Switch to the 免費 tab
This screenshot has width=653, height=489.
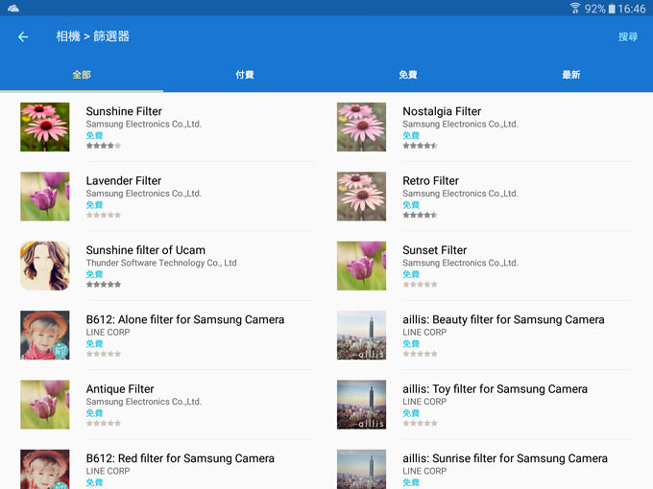coord(408,75)
